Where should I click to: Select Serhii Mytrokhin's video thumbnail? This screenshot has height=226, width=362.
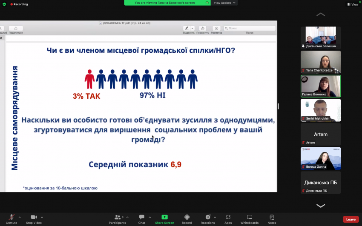[321, 110]
